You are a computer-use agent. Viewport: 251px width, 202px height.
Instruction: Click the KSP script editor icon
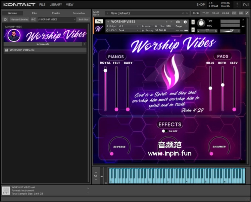234,13
